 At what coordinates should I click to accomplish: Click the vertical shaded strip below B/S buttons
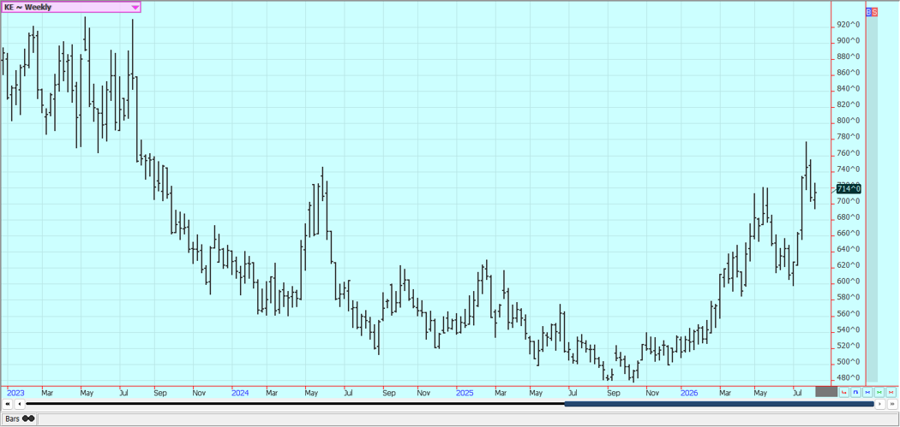point(872,199)
